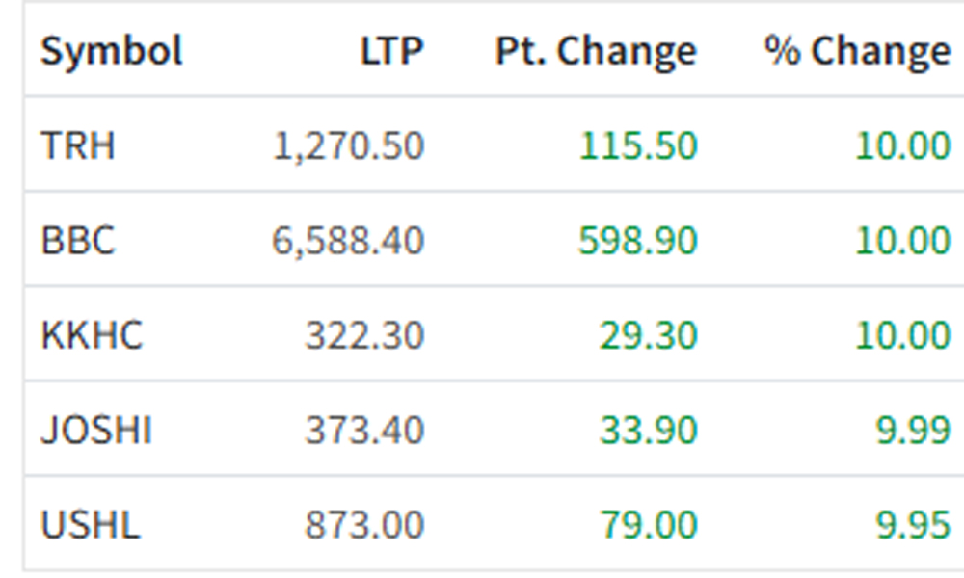
Task: Click BBC point change value 598.90
Action: tap(638, 240)
